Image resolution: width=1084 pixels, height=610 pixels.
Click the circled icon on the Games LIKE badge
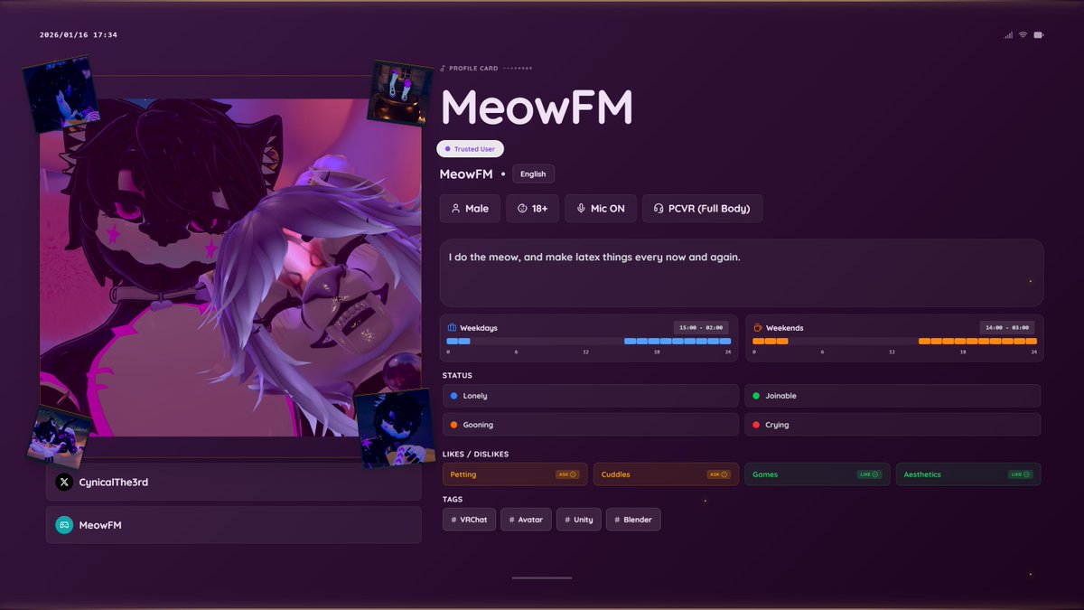(874, 474)
